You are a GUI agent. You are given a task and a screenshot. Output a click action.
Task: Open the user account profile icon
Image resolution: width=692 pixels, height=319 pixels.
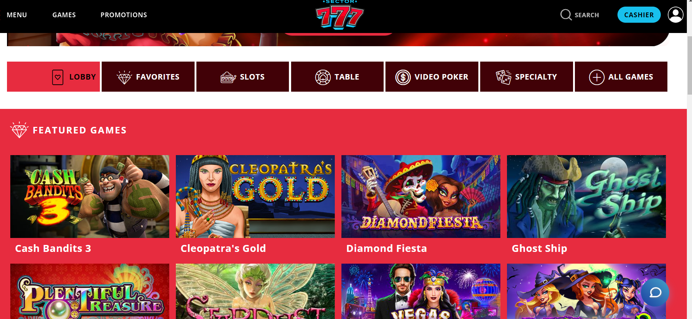675,15
